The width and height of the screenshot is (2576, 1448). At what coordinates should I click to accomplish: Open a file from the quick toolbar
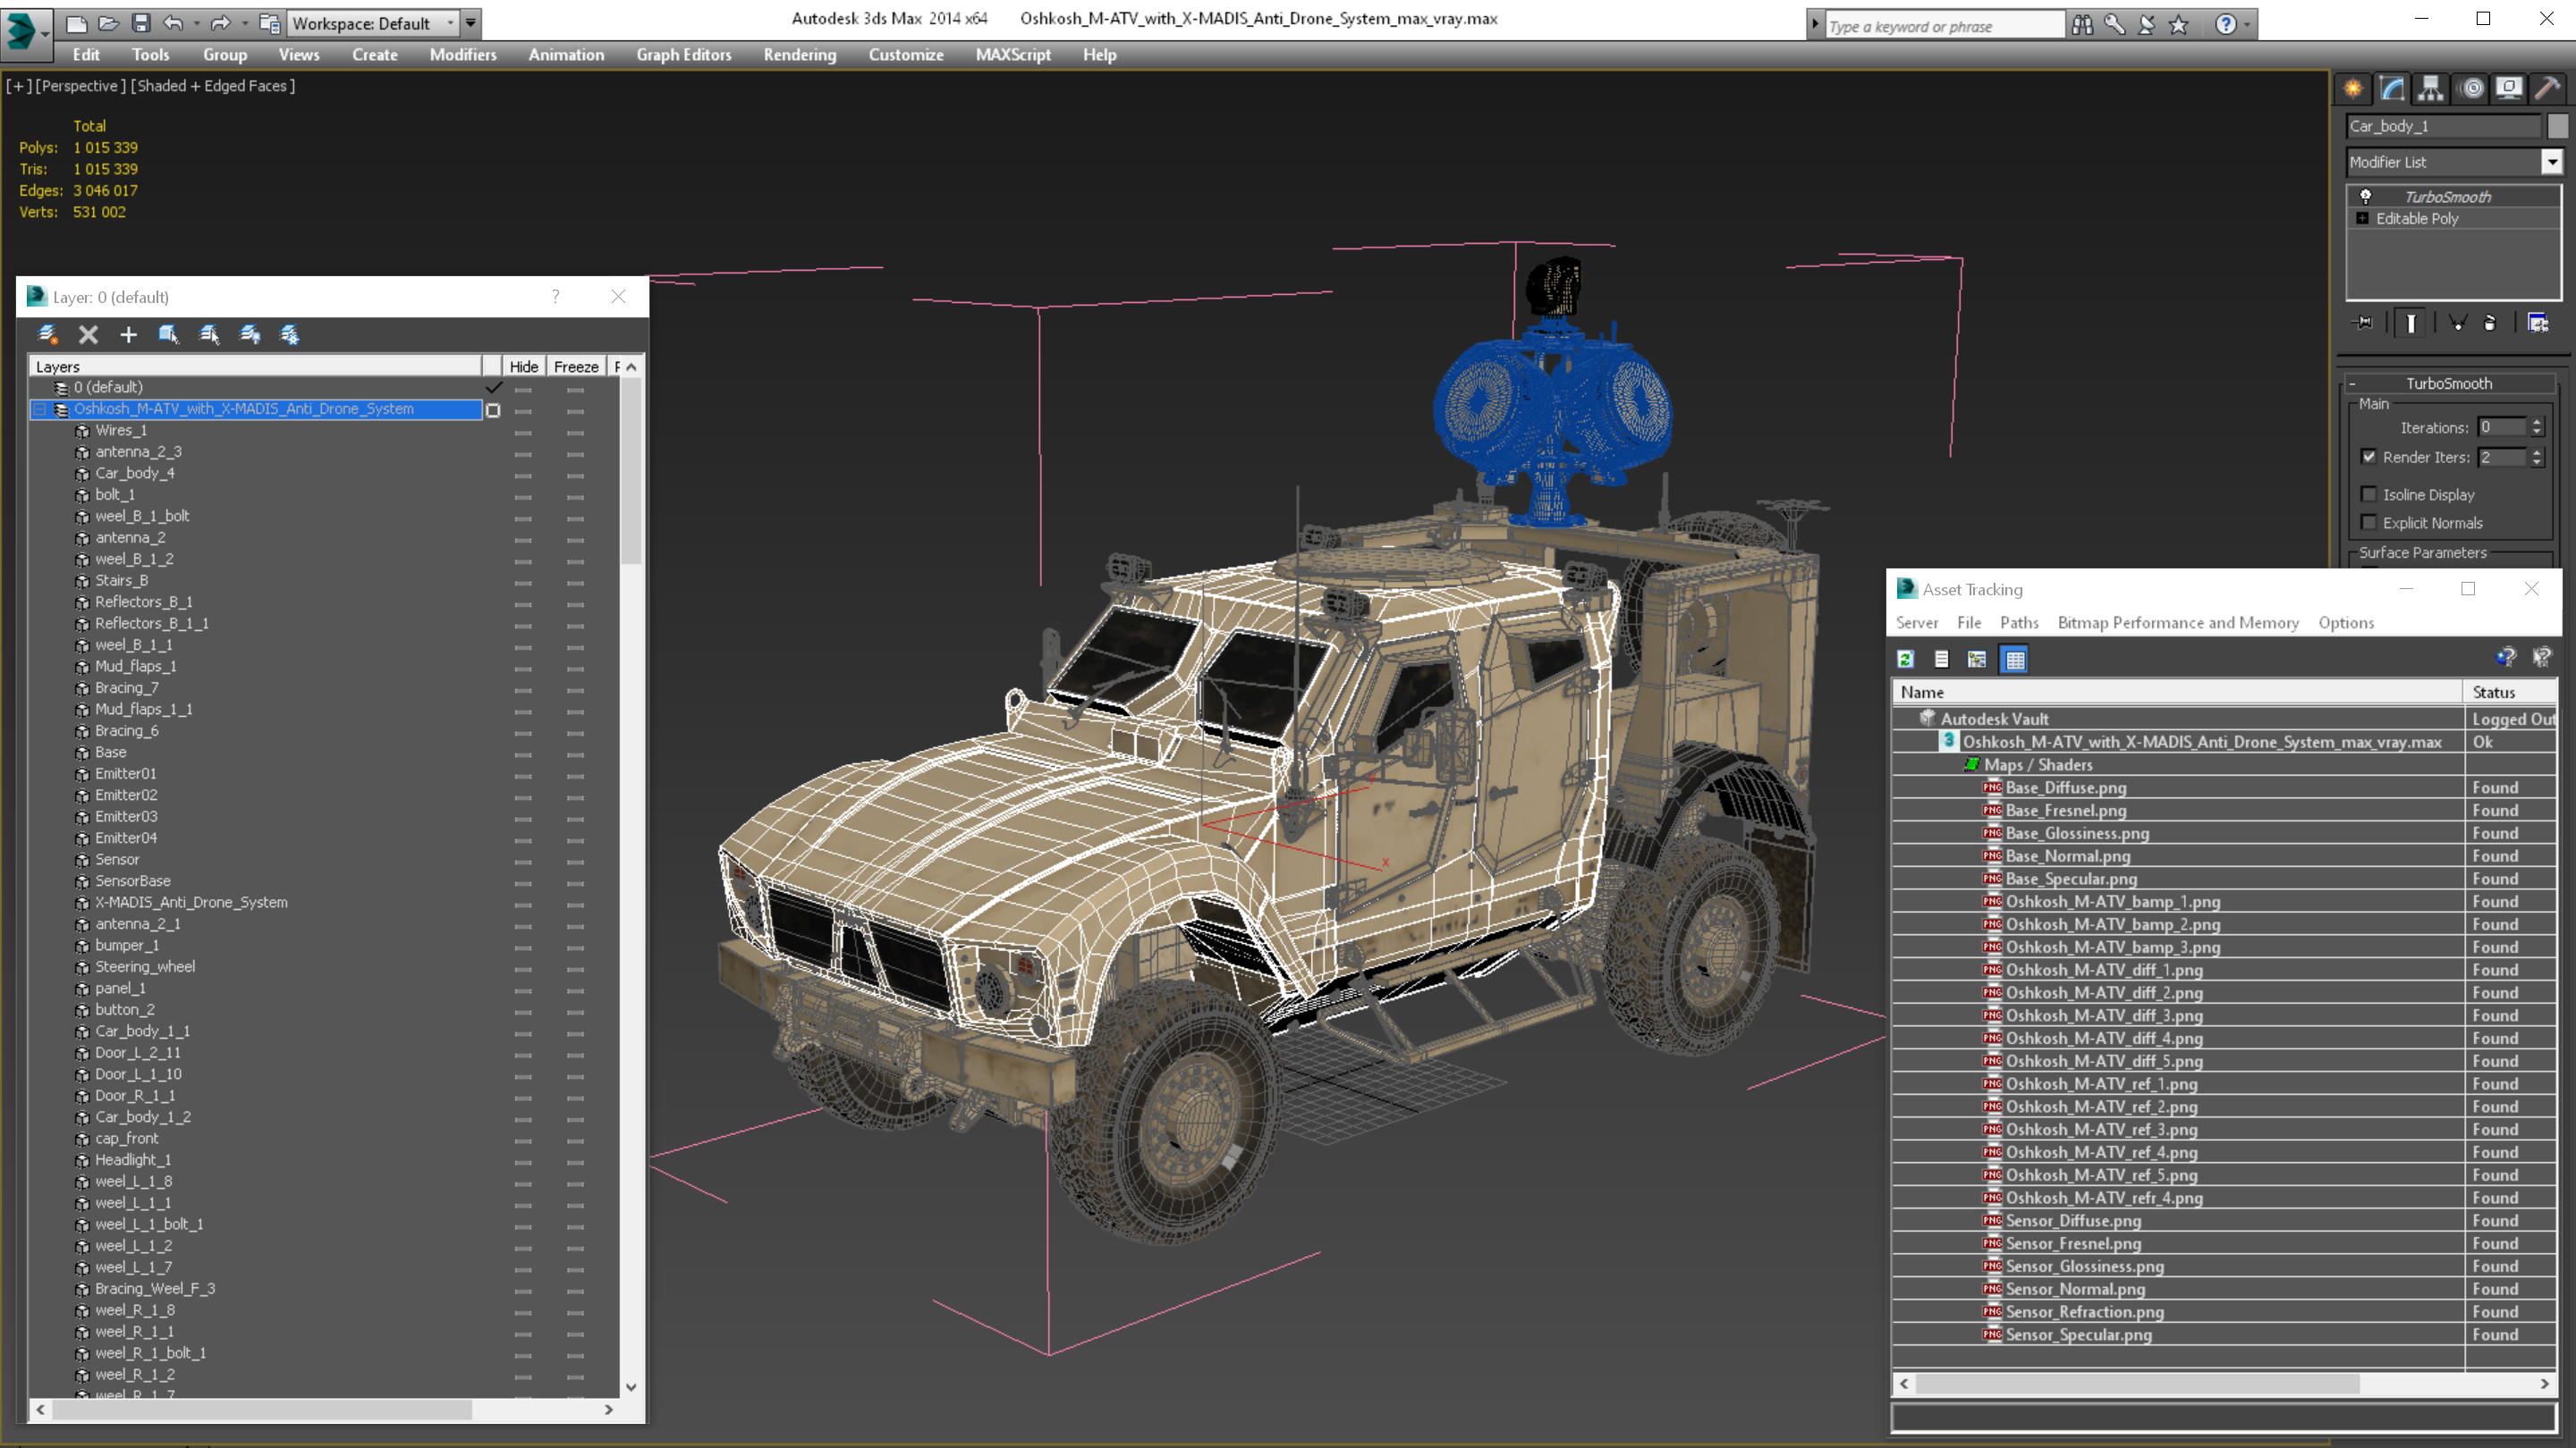tap(109, 23)
